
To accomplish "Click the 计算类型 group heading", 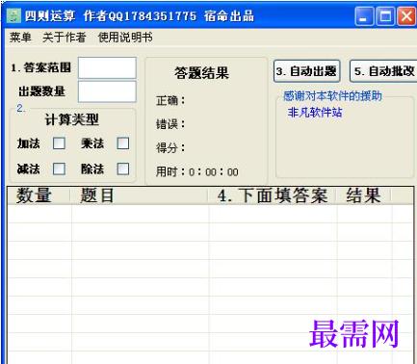I will point(72,119).
